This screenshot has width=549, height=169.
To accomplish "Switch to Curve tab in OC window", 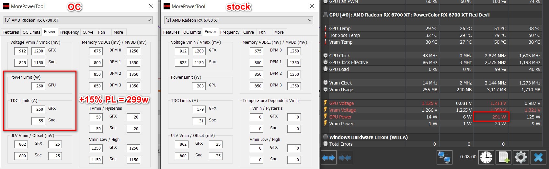I will [88, 32].
